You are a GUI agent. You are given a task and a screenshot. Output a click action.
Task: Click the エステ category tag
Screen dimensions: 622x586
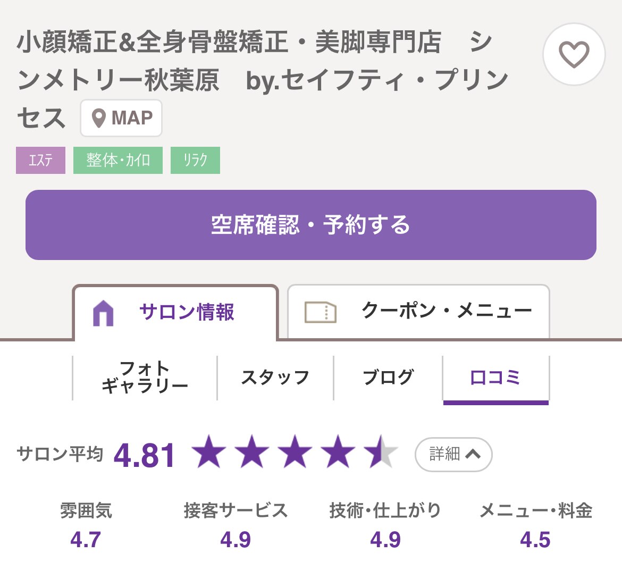(40, 160)
